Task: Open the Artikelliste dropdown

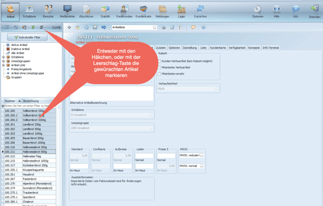Action: [155, 27]
